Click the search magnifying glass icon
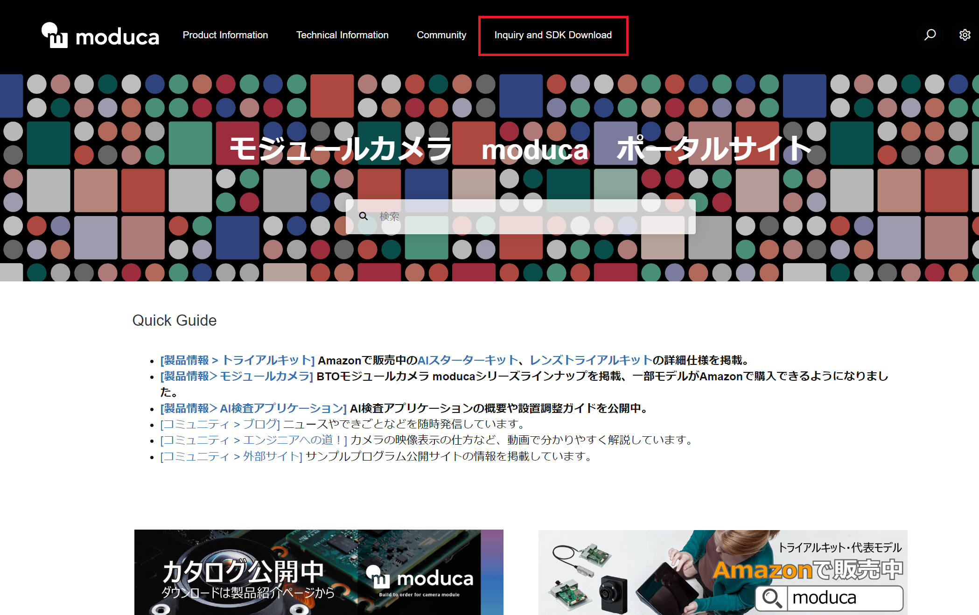The height and width of the screenshot is (615, 979). (x=930, y=34)
